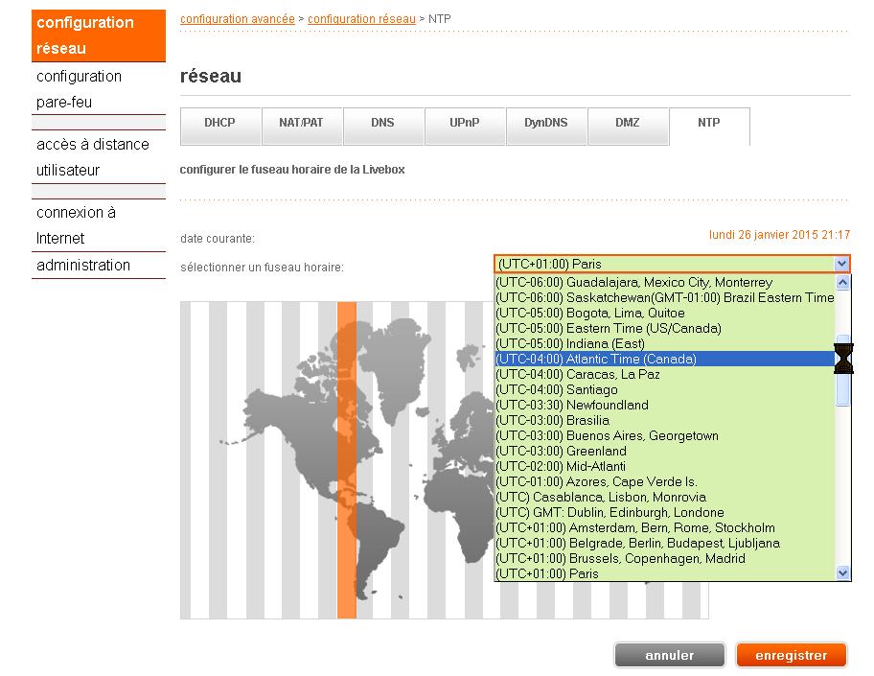Open configuration pare-feu in sidebar
874x676 pixels.
tap(79, 89)
